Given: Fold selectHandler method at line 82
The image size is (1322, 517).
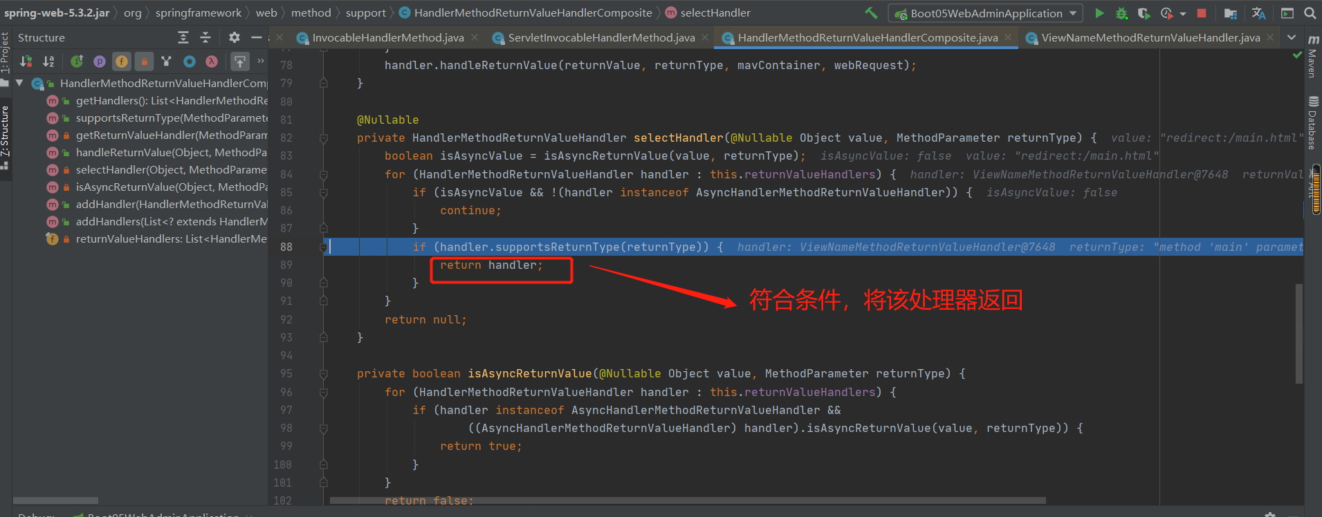Looking at the screenshot, I should [x=323, y=138].
